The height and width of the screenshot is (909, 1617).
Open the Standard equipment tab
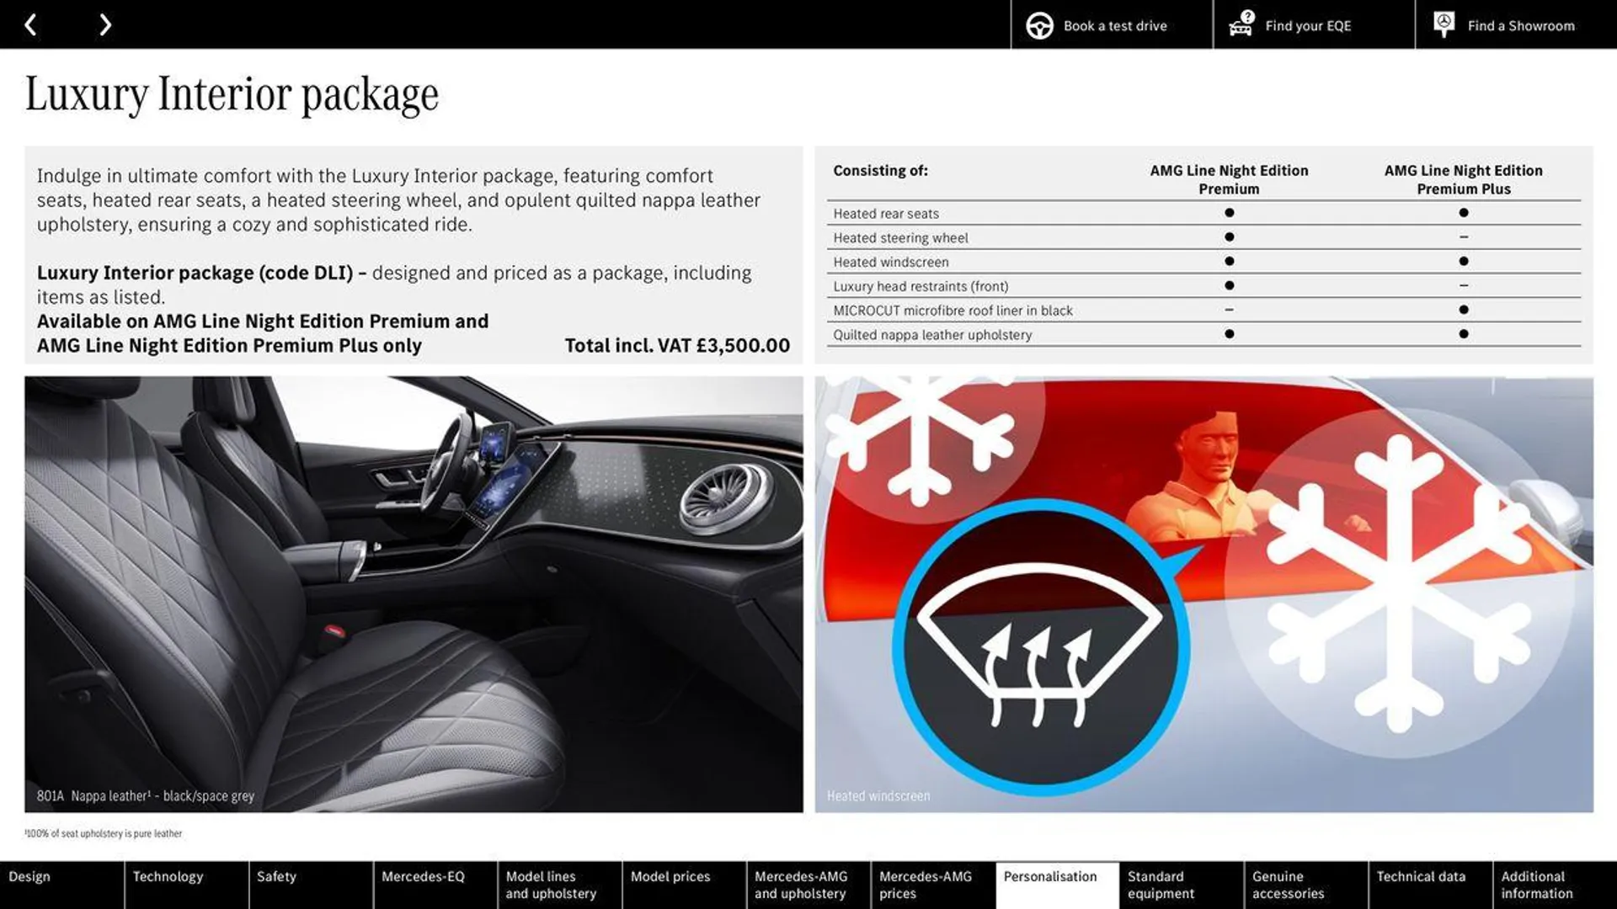[1182, 885]
